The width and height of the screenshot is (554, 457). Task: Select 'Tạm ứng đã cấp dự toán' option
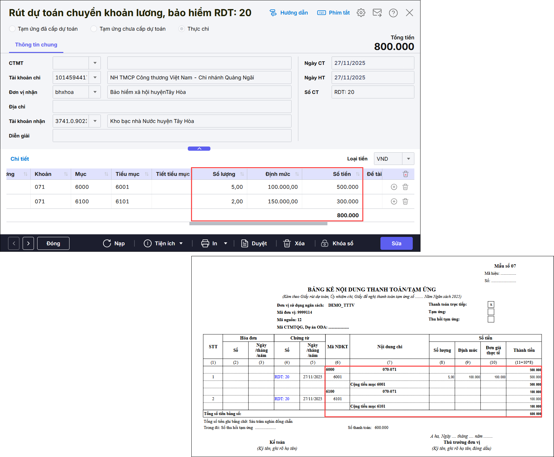coord(12,29)
